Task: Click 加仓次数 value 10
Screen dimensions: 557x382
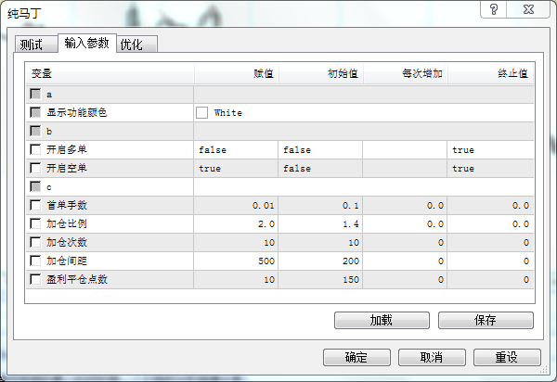Action: (236, 243)
